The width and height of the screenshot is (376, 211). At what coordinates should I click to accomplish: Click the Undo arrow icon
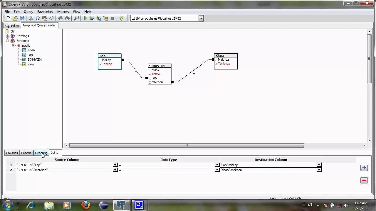tap(60, 18)
